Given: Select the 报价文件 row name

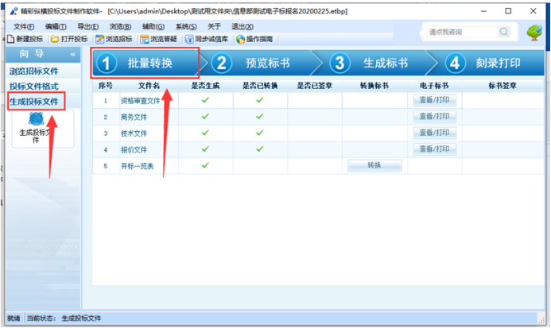Looking at the screenshot, I should click(x=134, y=150).
